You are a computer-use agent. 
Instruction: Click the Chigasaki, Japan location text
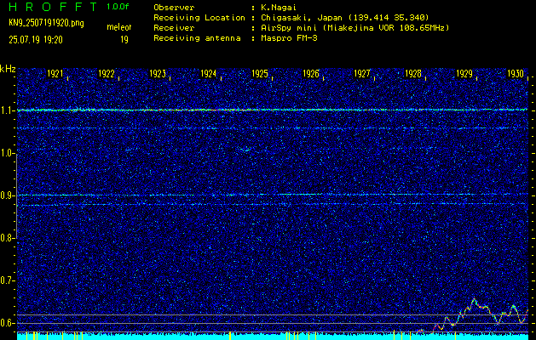click(x=343, y=17)
